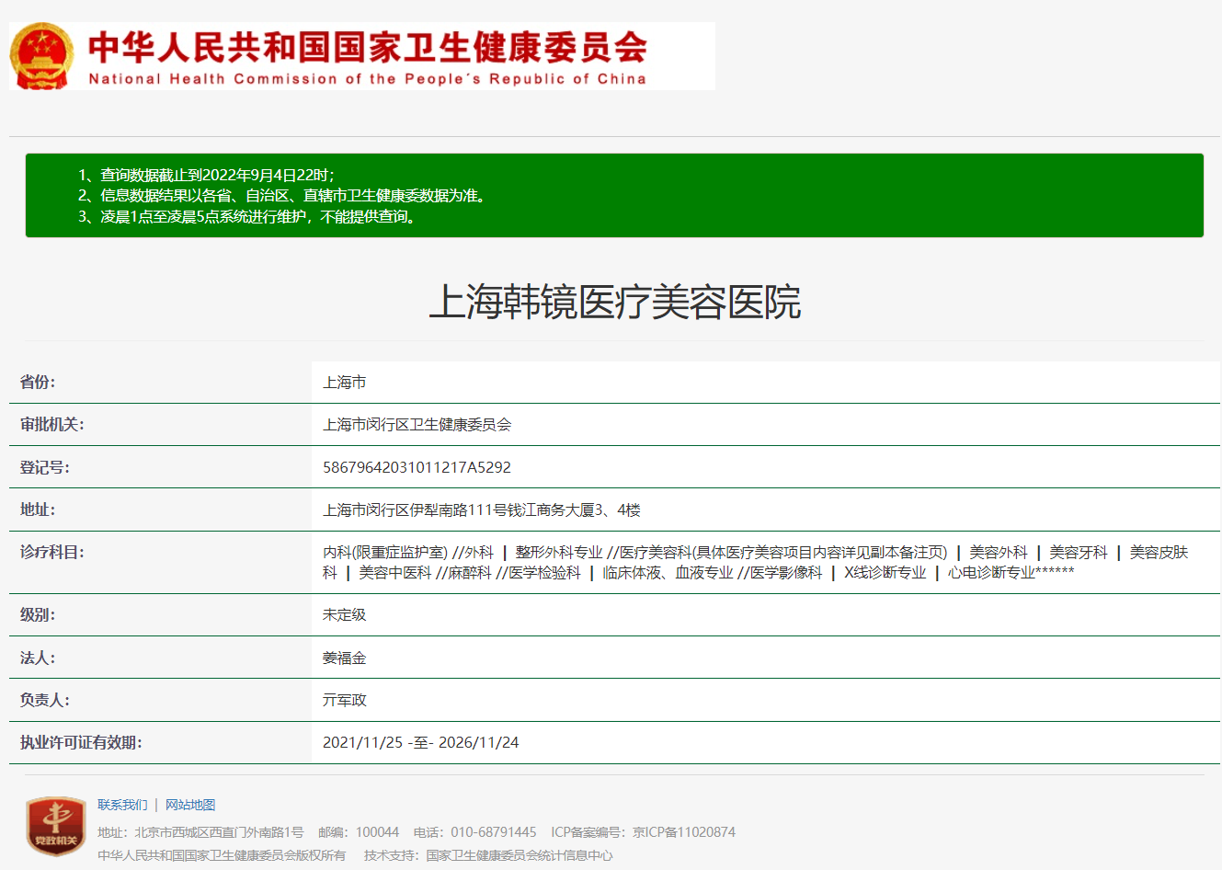Click the 省份: row label
The height and width of the screenshot is (870, 1222).
point(38,383)
